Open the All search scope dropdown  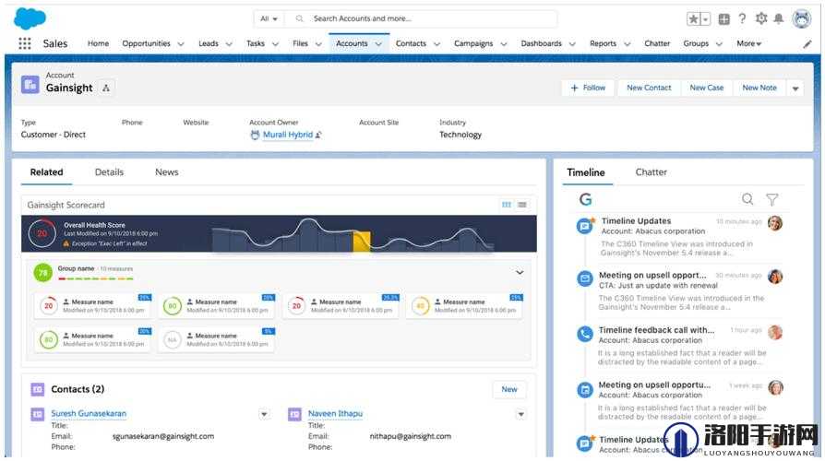pyautogui.click(x=269, y=19)
